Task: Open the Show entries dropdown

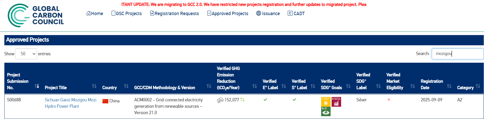Action: [x=26, y=54]
